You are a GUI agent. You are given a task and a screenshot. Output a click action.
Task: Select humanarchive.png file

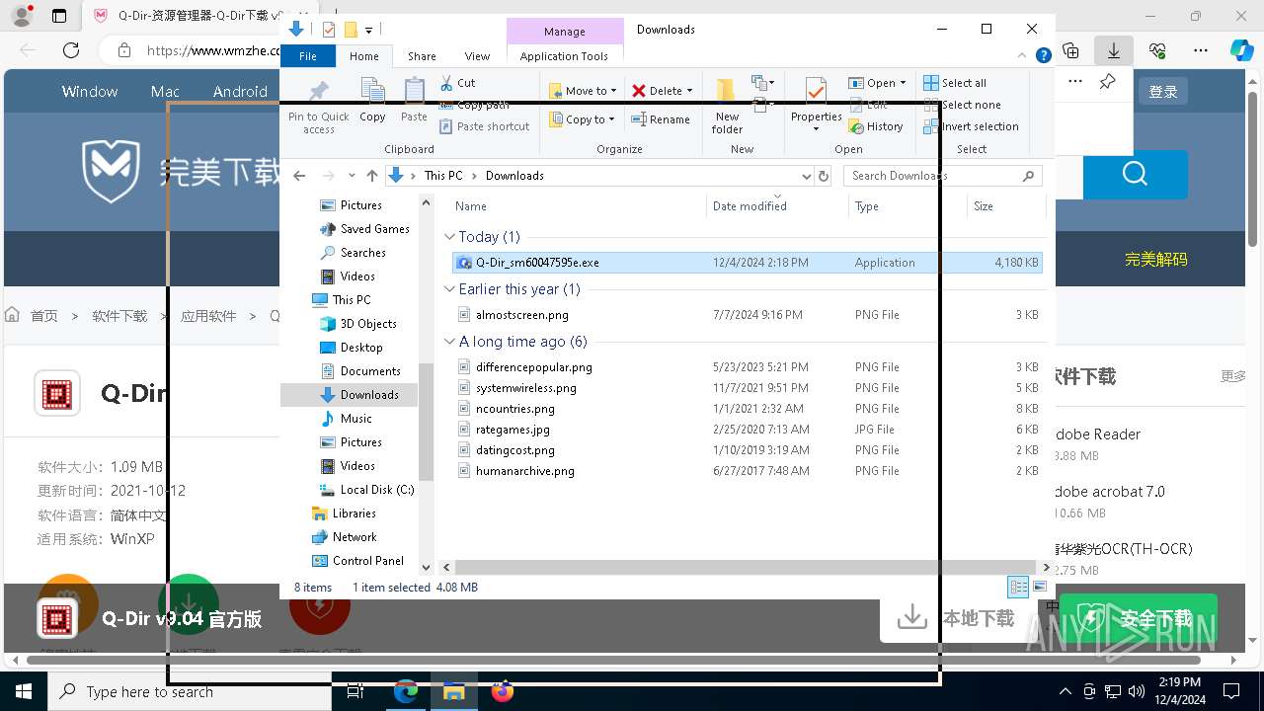747,471
